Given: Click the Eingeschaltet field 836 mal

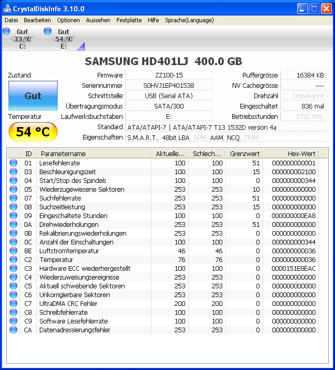Looking at the screenshot, I should click(x=303, y=106).
